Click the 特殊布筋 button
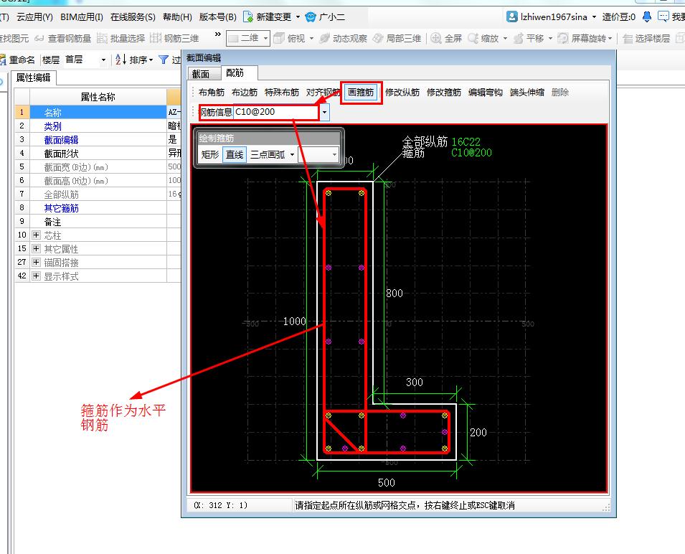 (x=282, y=92)
